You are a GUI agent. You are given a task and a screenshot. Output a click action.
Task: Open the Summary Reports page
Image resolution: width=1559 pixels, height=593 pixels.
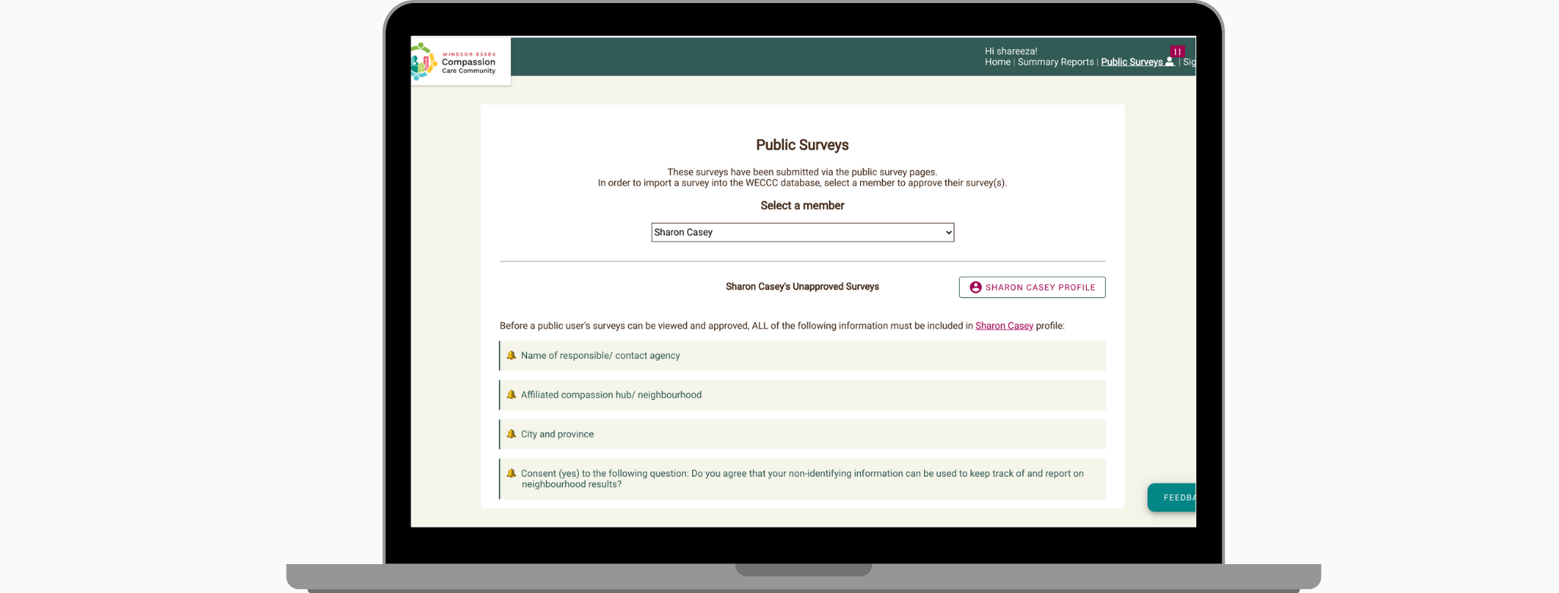pos(1055,62)
